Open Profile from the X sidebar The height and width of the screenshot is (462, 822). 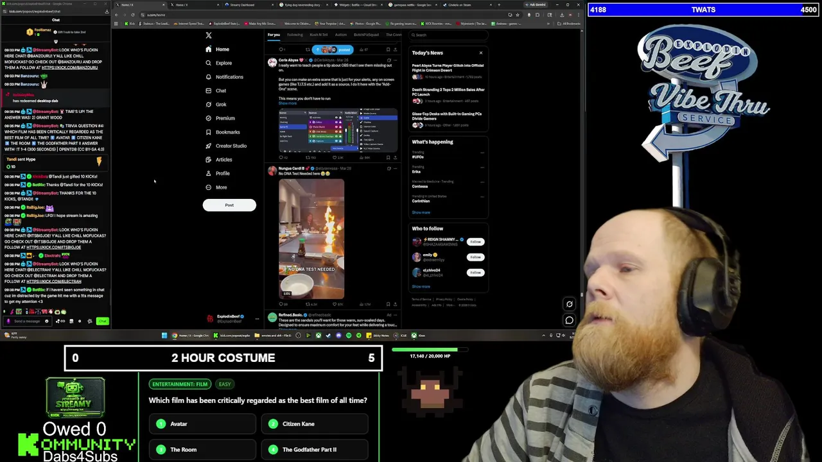coord(218,173)
